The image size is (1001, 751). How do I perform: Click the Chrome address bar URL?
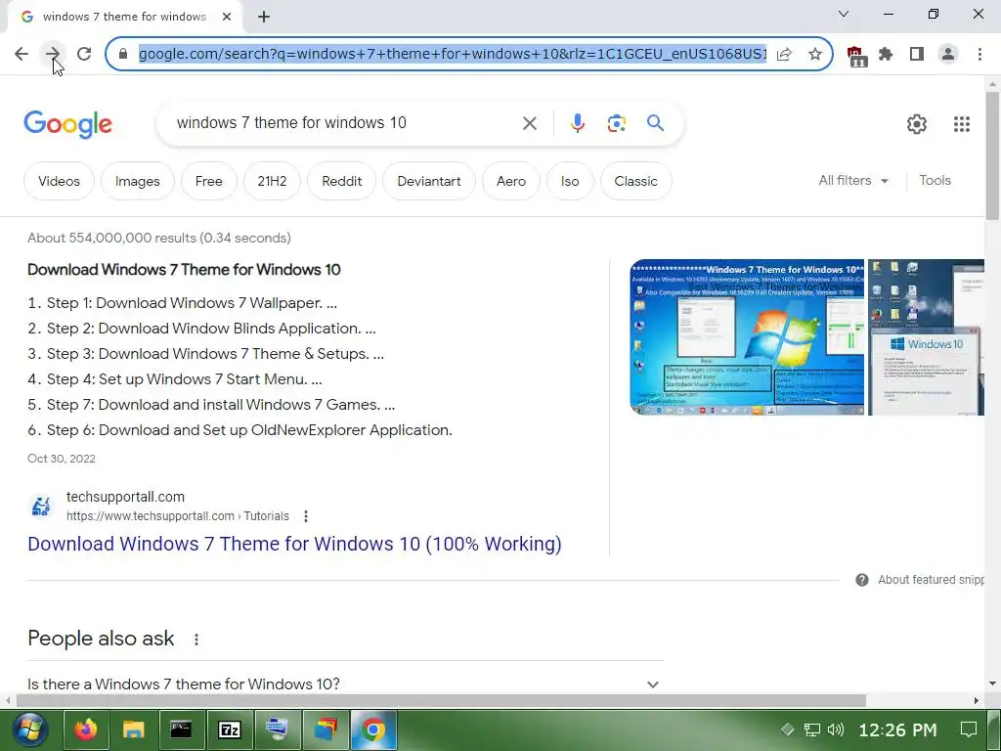pyautogui.click(x=453, y=54)
